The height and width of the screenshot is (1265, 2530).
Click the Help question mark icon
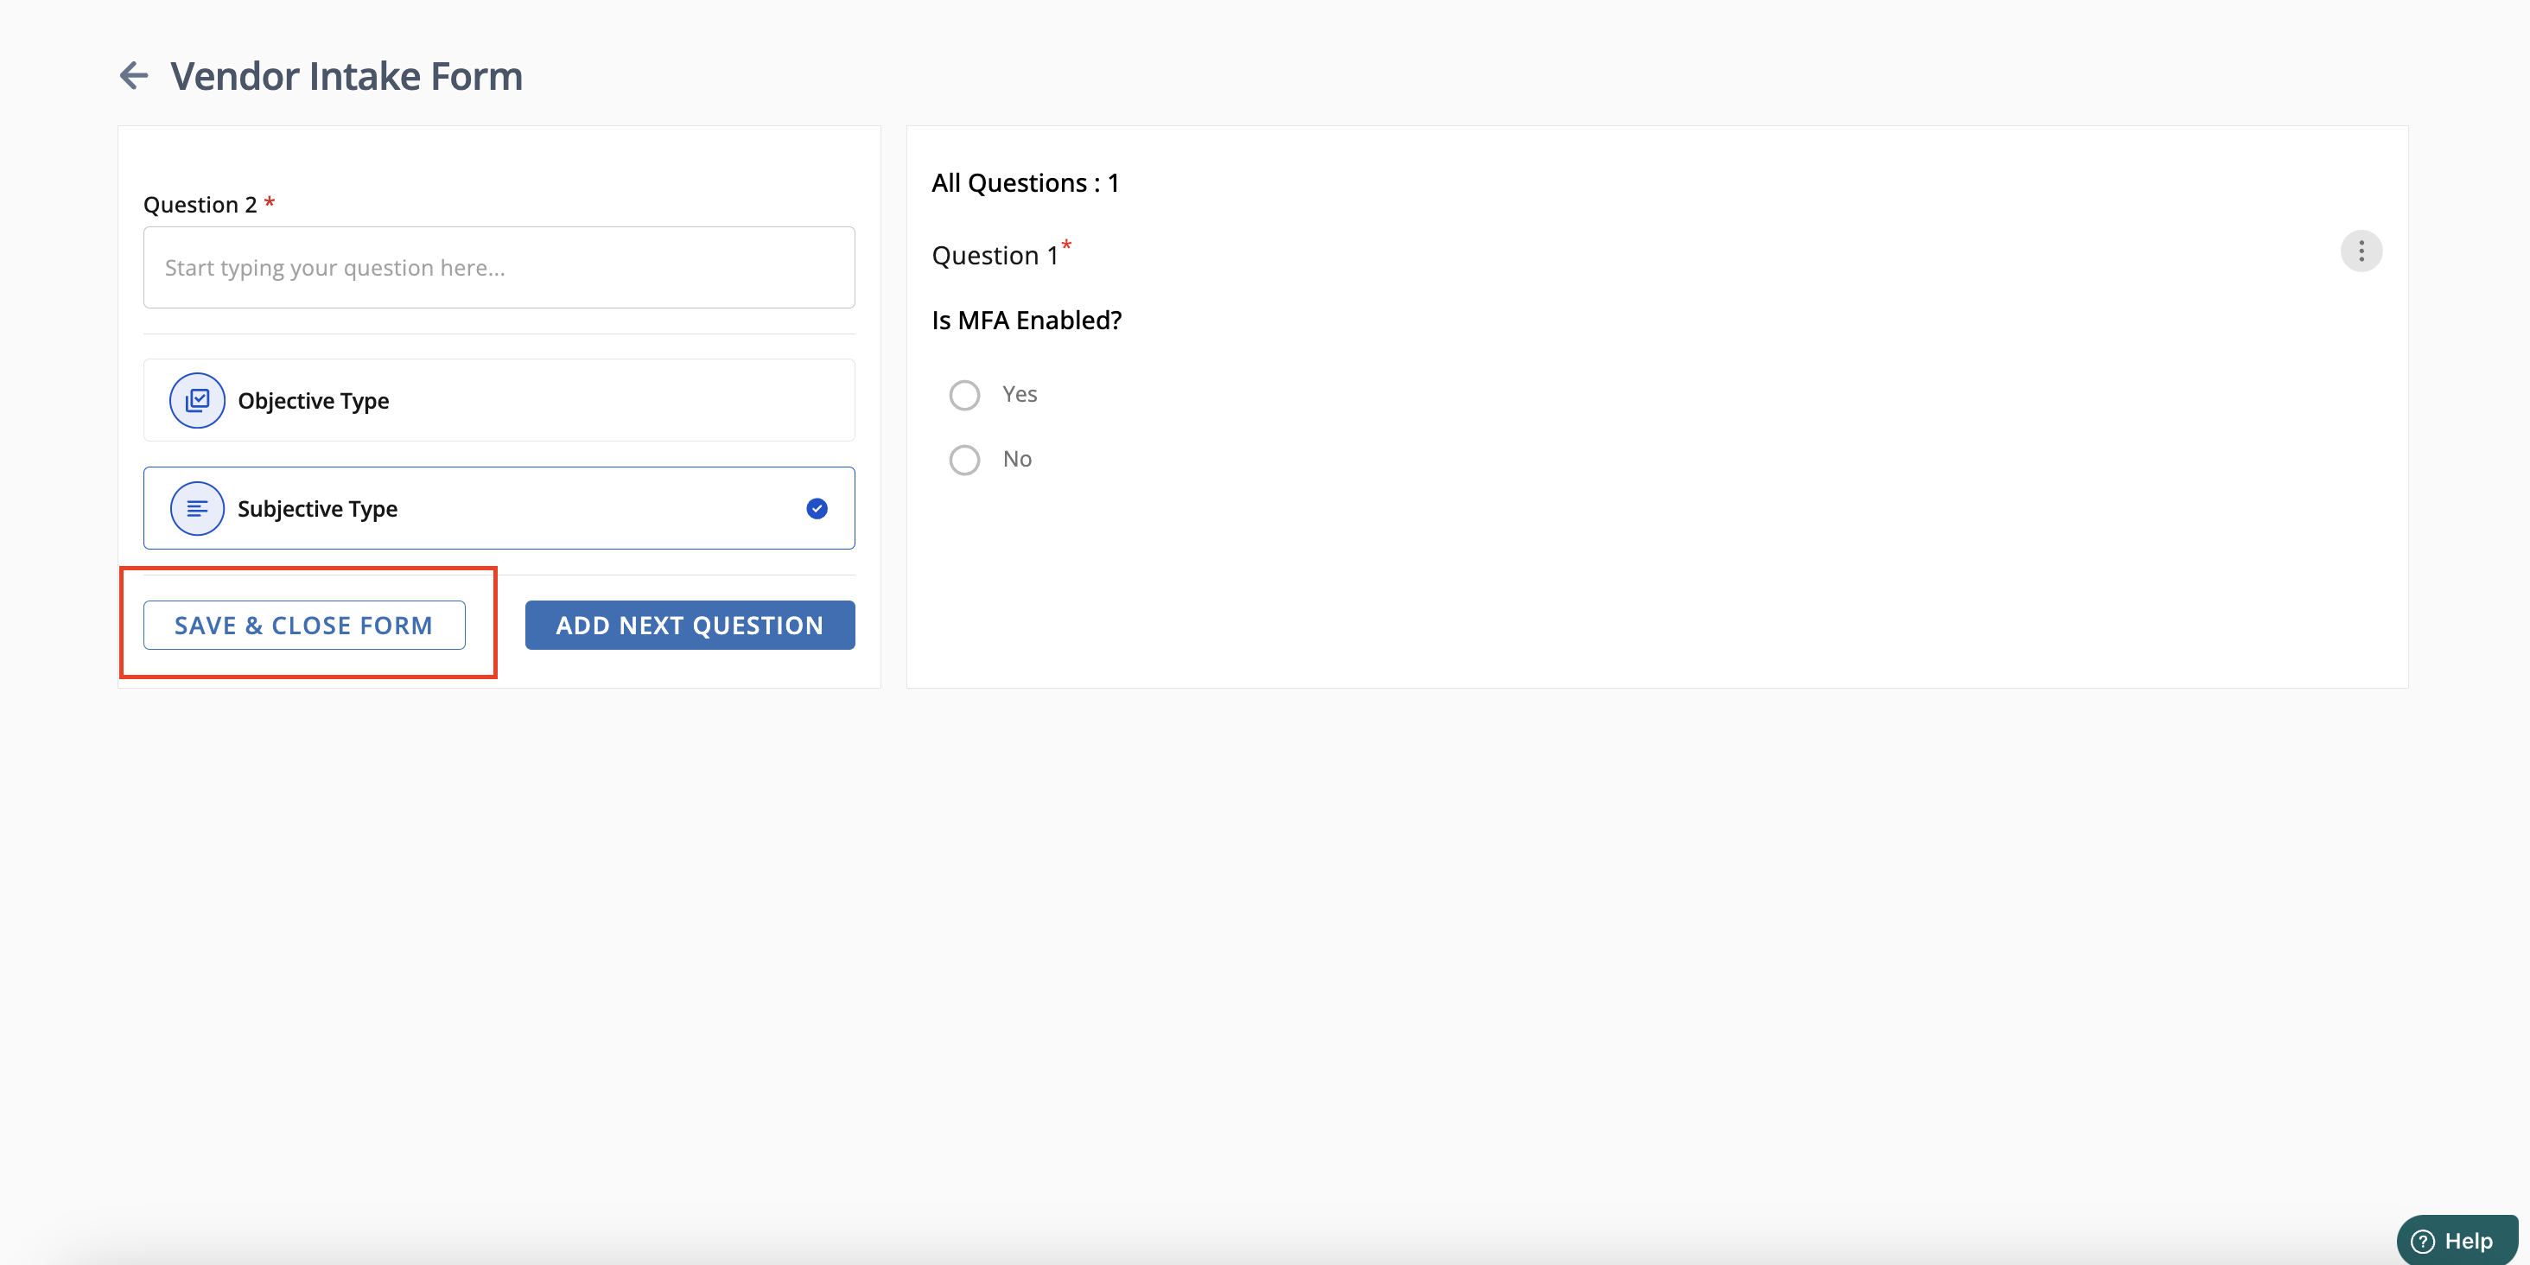coord(2423,1242)
